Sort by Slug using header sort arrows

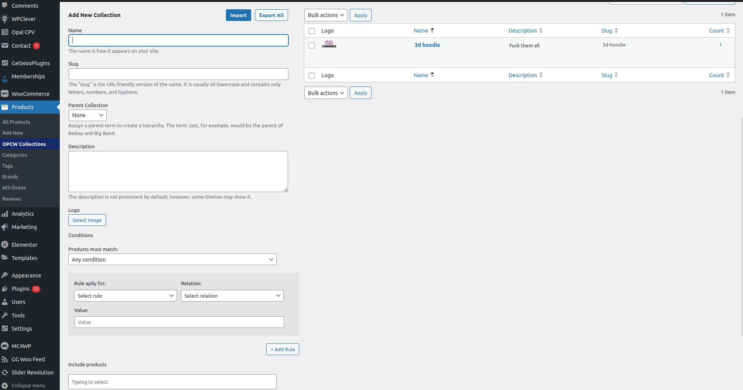616,31
